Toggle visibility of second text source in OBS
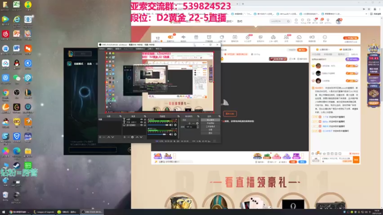This screenshot has height=215, width=383. (x=141, y=122)
